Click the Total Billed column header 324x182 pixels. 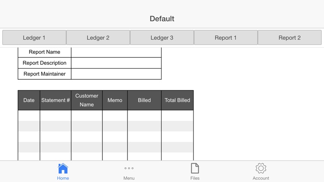click(177, 100)
